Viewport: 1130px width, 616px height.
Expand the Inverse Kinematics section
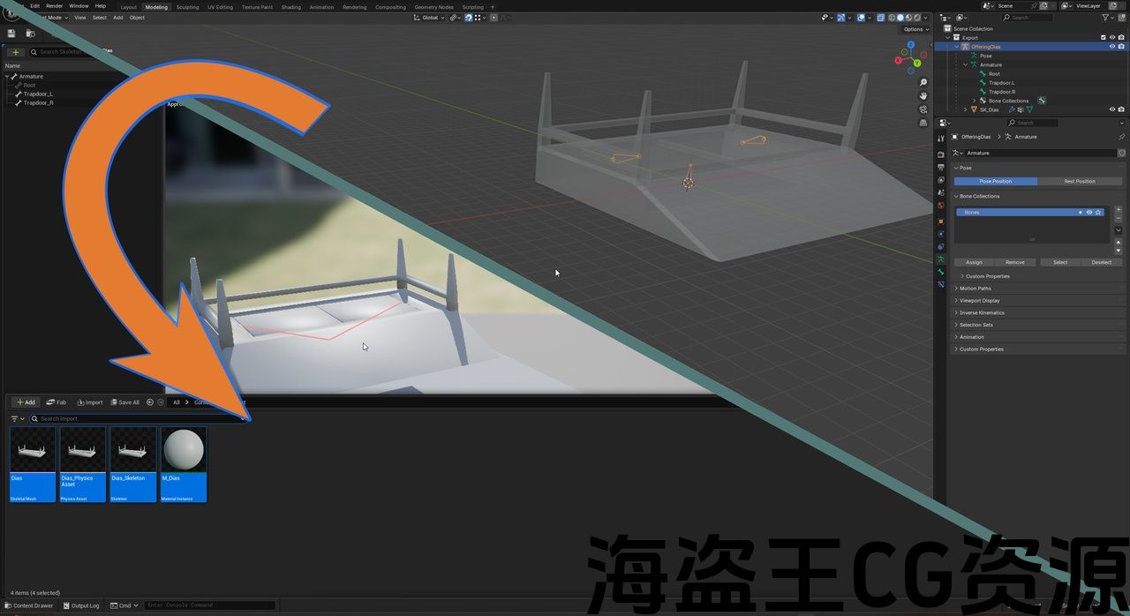click(982, 312)
